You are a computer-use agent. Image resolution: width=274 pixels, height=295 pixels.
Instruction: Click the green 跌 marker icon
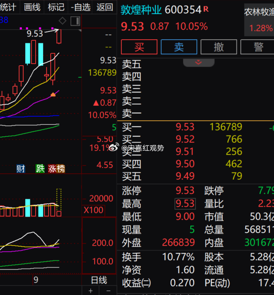tap(40, 169)
